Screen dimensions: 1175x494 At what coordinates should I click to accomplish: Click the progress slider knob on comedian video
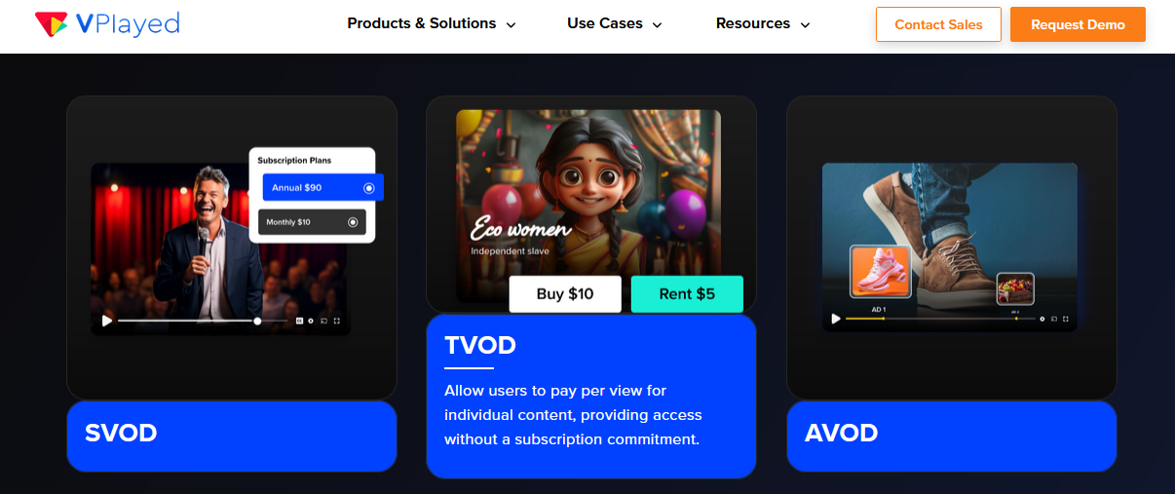(257, 321)
